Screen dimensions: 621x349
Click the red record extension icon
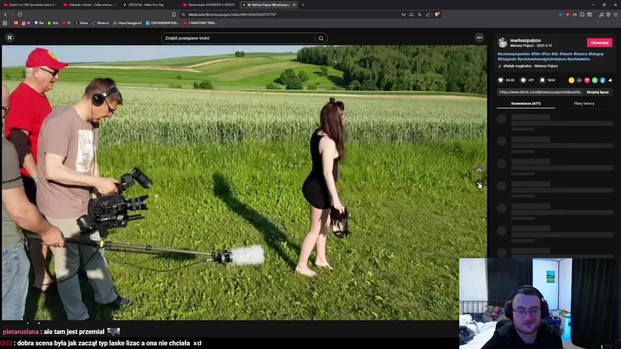pos(568,15)
